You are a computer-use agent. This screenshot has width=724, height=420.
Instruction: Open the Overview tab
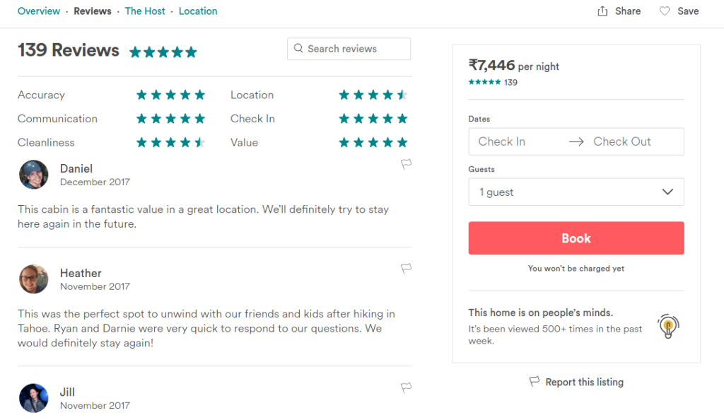coord(39,11)
